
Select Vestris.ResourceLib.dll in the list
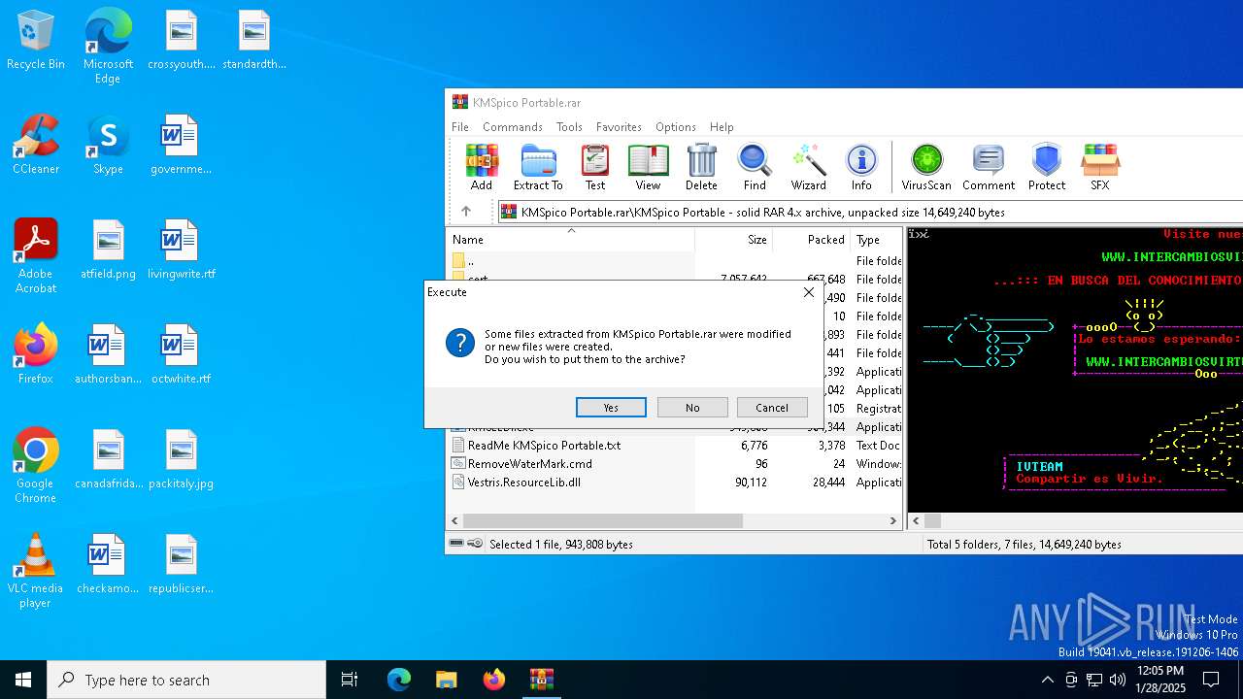click(x=674, y=483)
